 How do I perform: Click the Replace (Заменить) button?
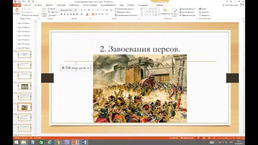tap(205, 12)
